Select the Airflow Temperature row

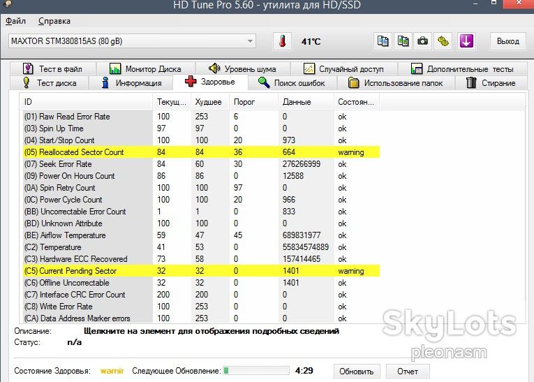(200, 235)
